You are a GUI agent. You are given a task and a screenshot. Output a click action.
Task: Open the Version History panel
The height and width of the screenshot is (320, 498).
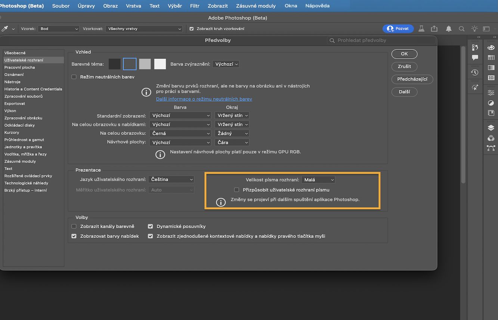coord(474,72)
